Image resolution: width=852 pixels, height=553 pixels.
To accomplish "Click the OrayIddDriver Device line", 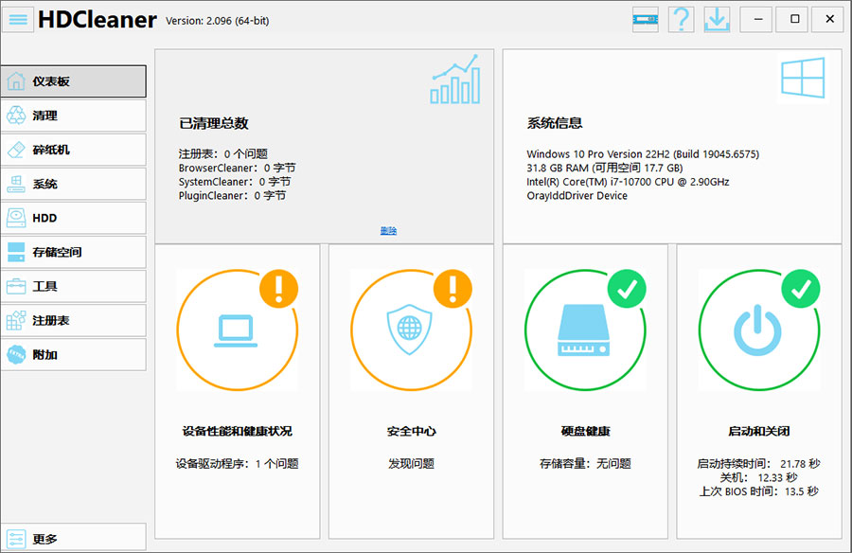I will pyautogui.click(x=577, y=196).
